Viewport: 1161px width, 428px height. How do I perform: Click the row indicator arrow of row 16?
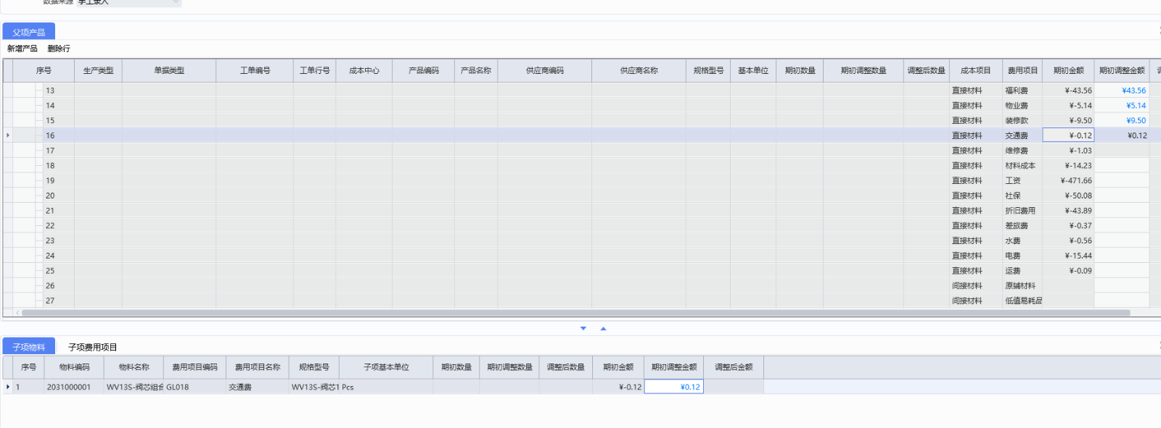[x=8, y=135]
